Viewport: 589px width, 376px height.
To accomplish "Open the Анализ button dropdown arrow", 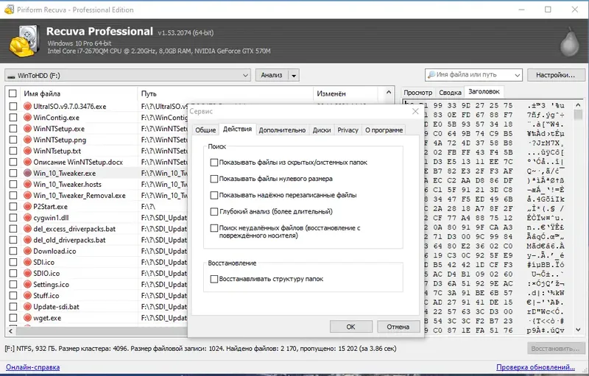I will 294,76.
